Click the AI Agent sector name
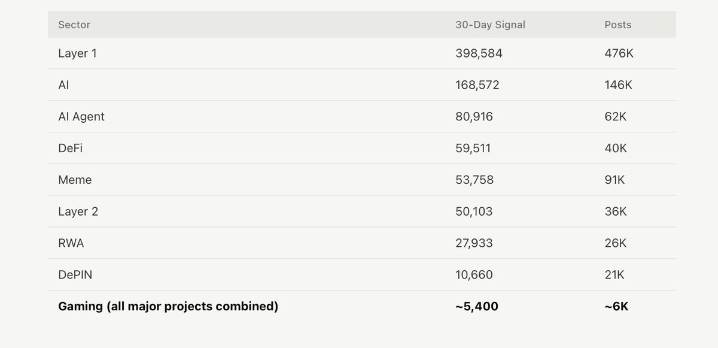 tap(81, 117)
